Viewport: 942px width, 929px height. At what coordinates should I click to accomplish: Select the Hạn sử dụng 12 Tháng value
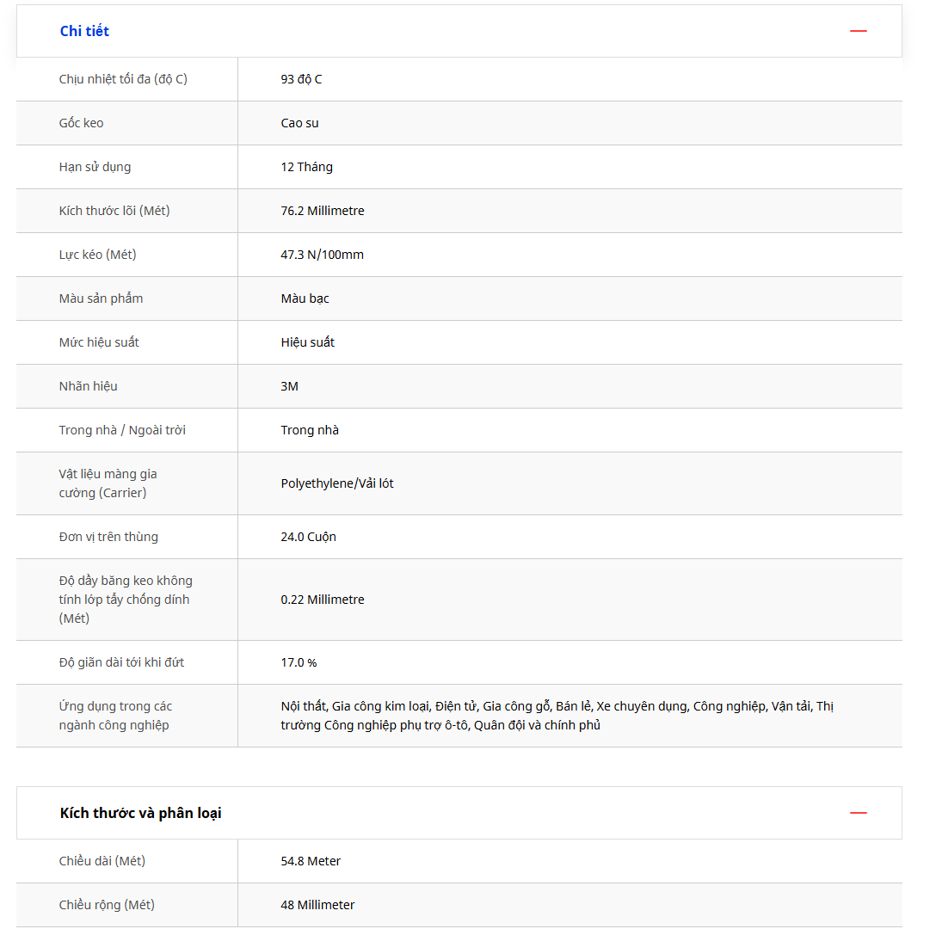306,167
